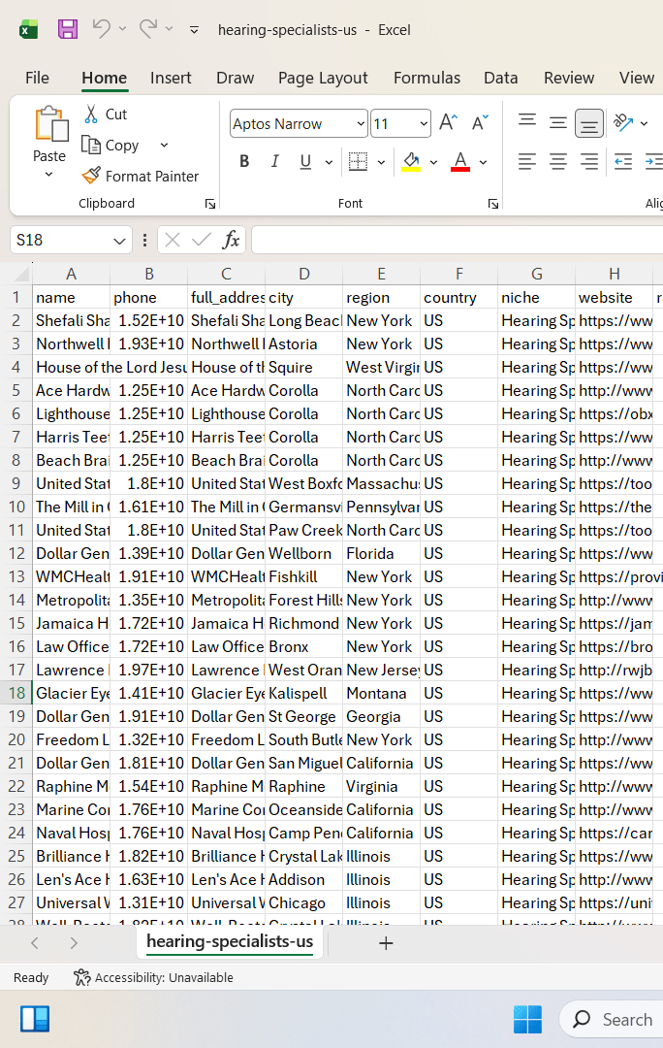Confirm entry with the checkmark icon
The width and height of the screenshot is (663, 1048).
[201, 240]
